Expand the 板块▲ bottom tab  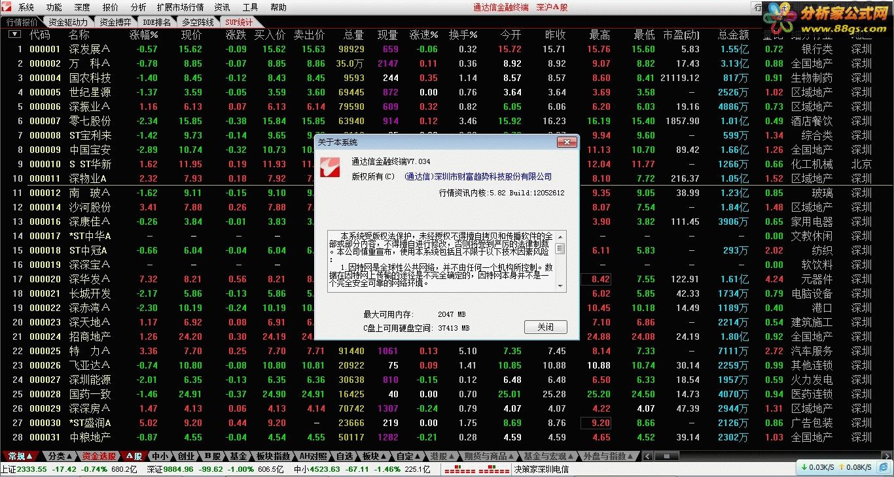pos(375,456)
